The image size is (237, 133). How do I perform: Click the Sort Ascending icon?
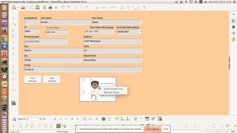pyautogui.click(x=123, y=119)
